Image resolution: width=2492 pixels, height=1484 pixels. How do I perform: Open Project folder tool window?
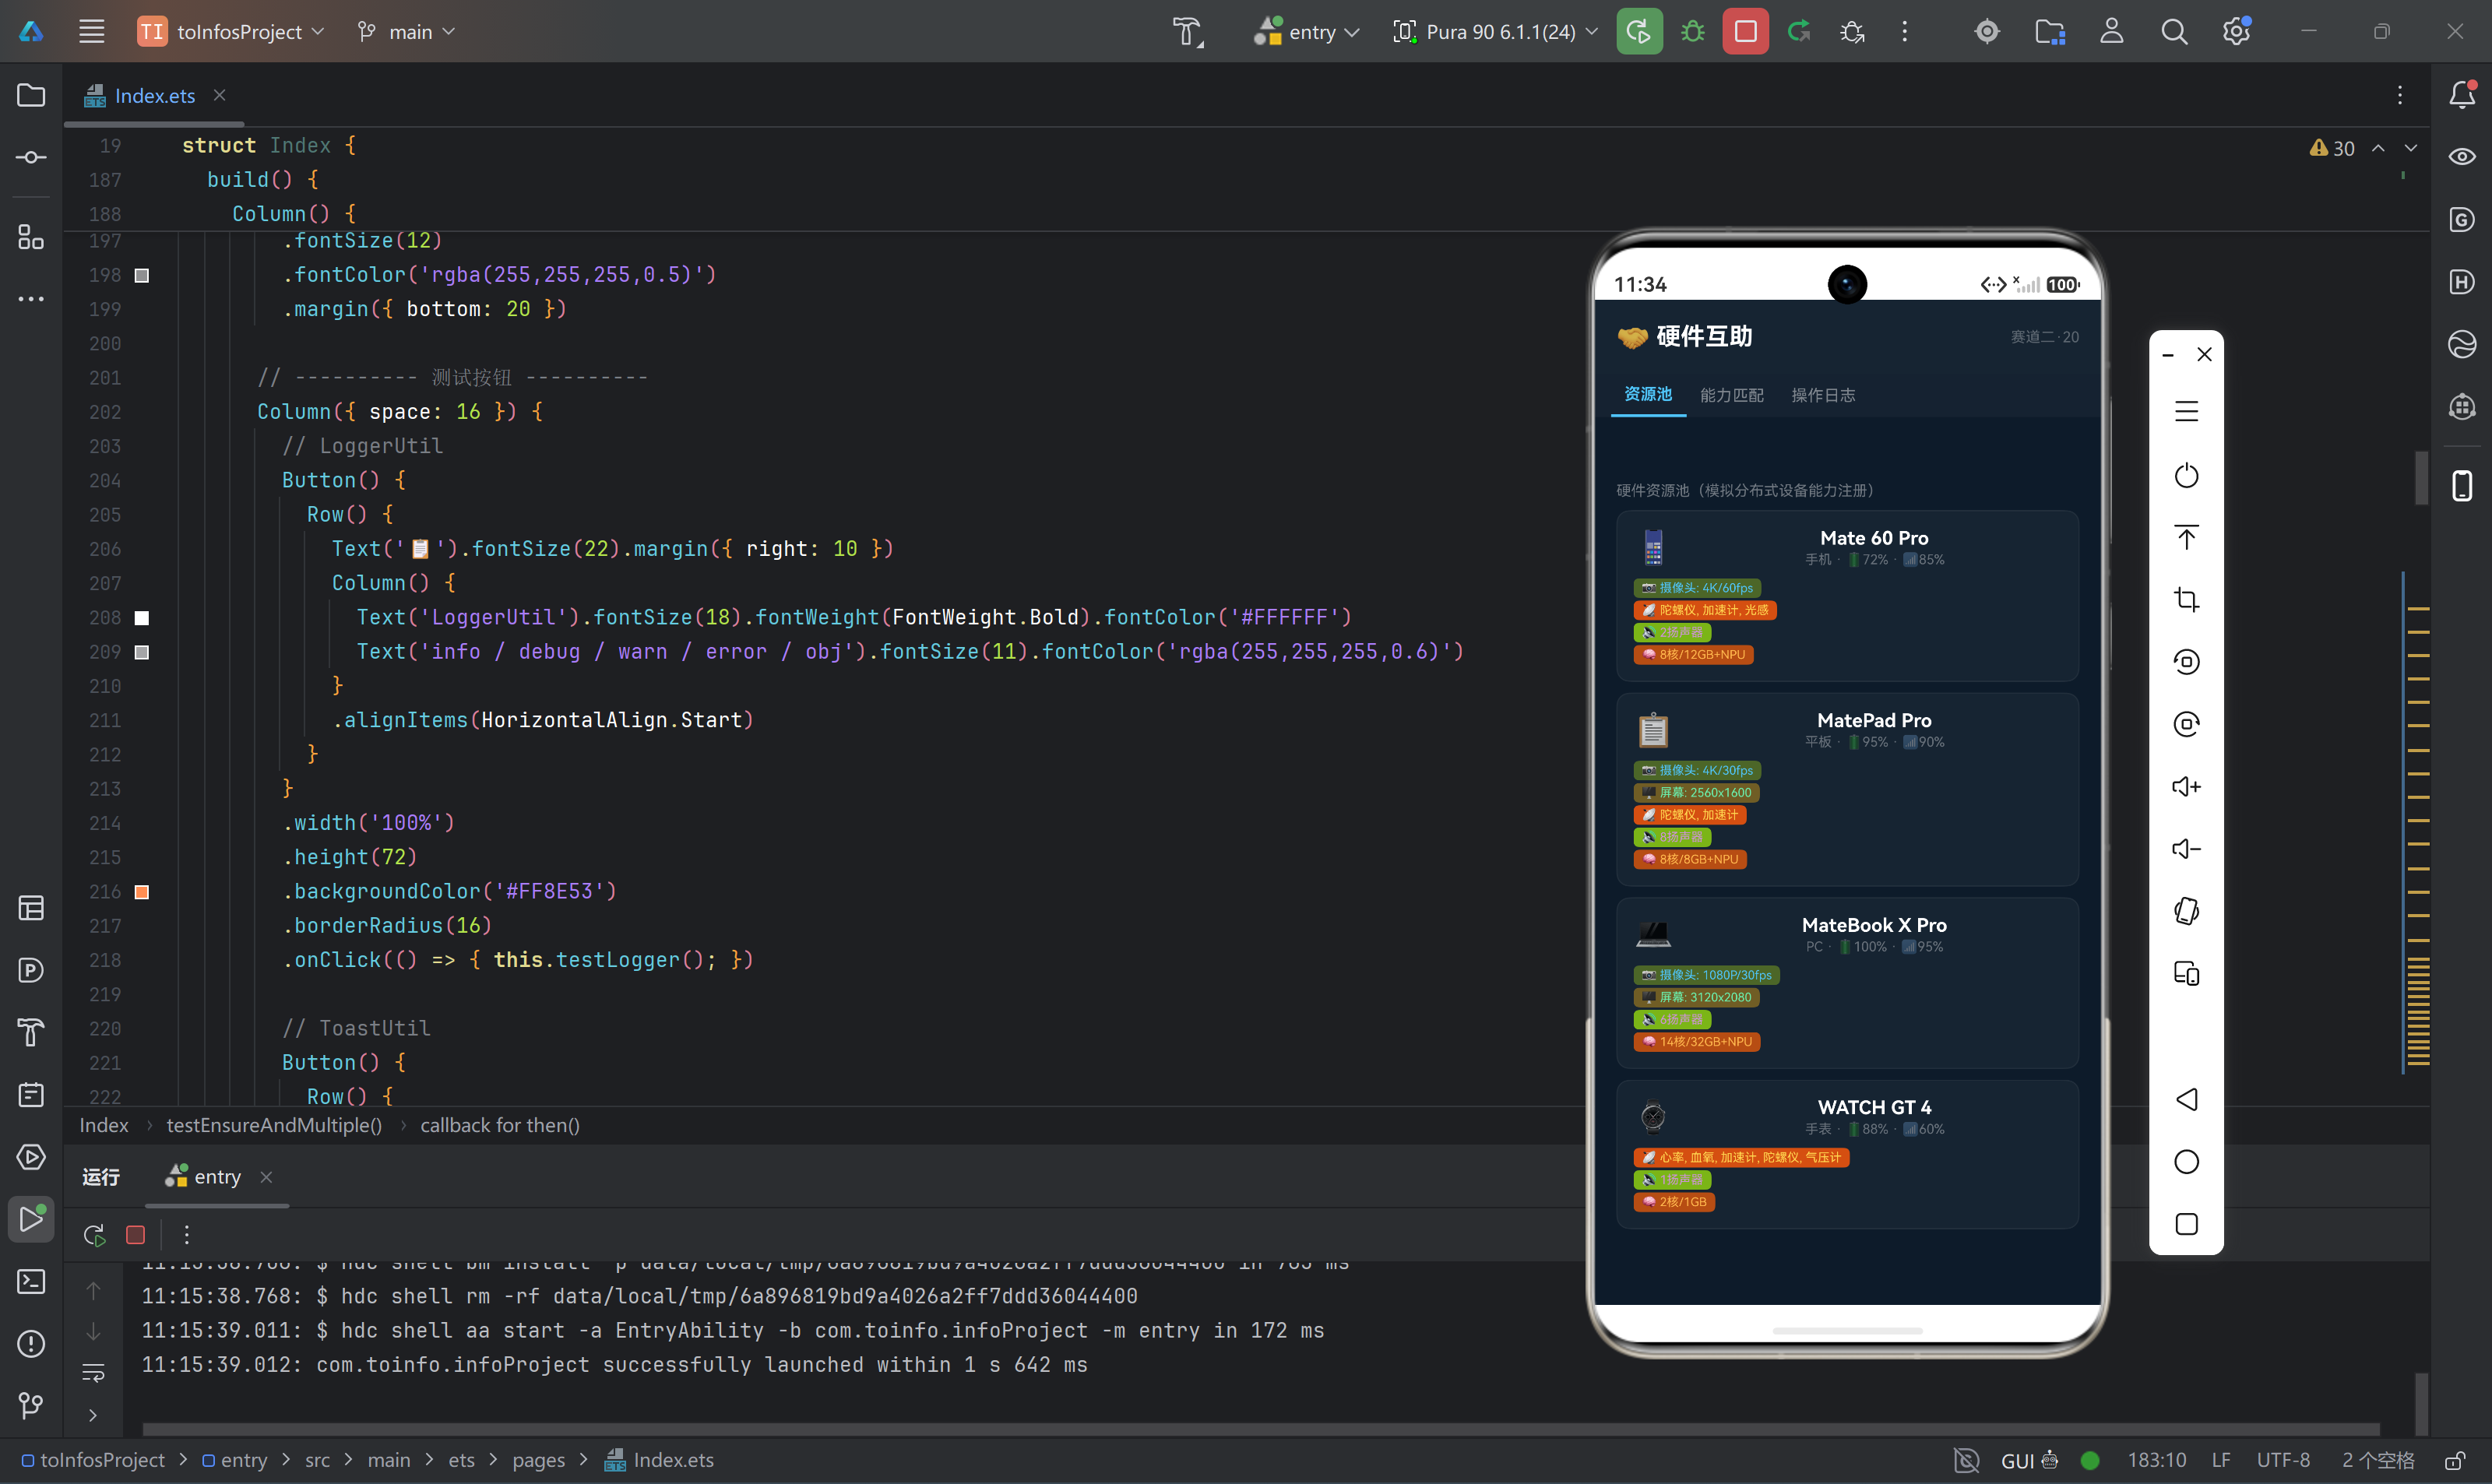tap(31, 95)
